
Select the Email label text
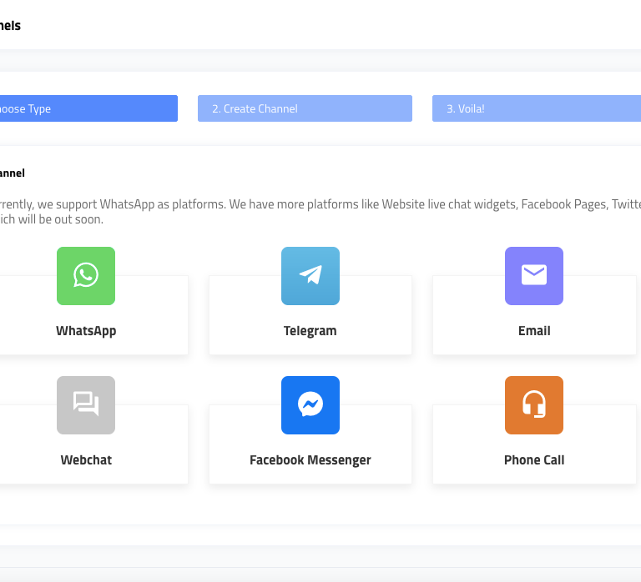point(534,331)
